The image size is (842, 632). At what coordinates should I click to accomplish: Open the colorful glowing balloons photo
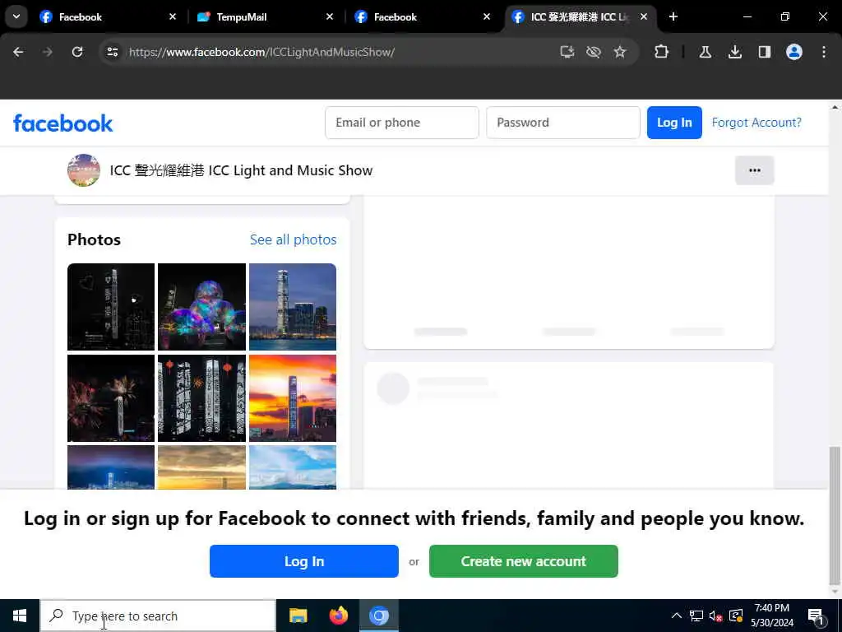tap(202, 307)
